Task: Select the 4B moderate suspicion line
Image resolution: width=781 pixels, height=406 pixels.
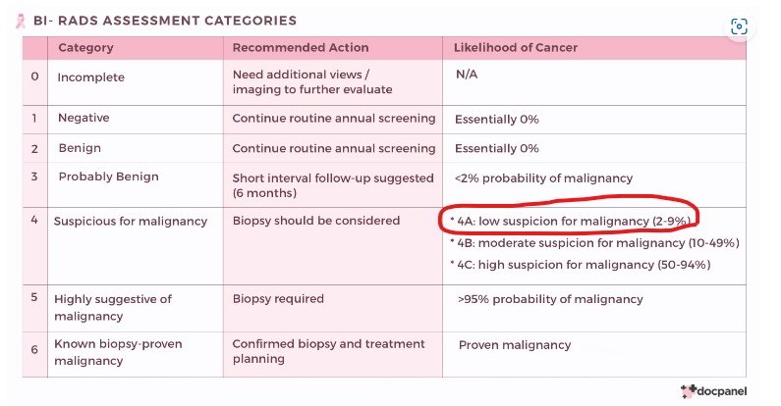Action: click(594, 242)
